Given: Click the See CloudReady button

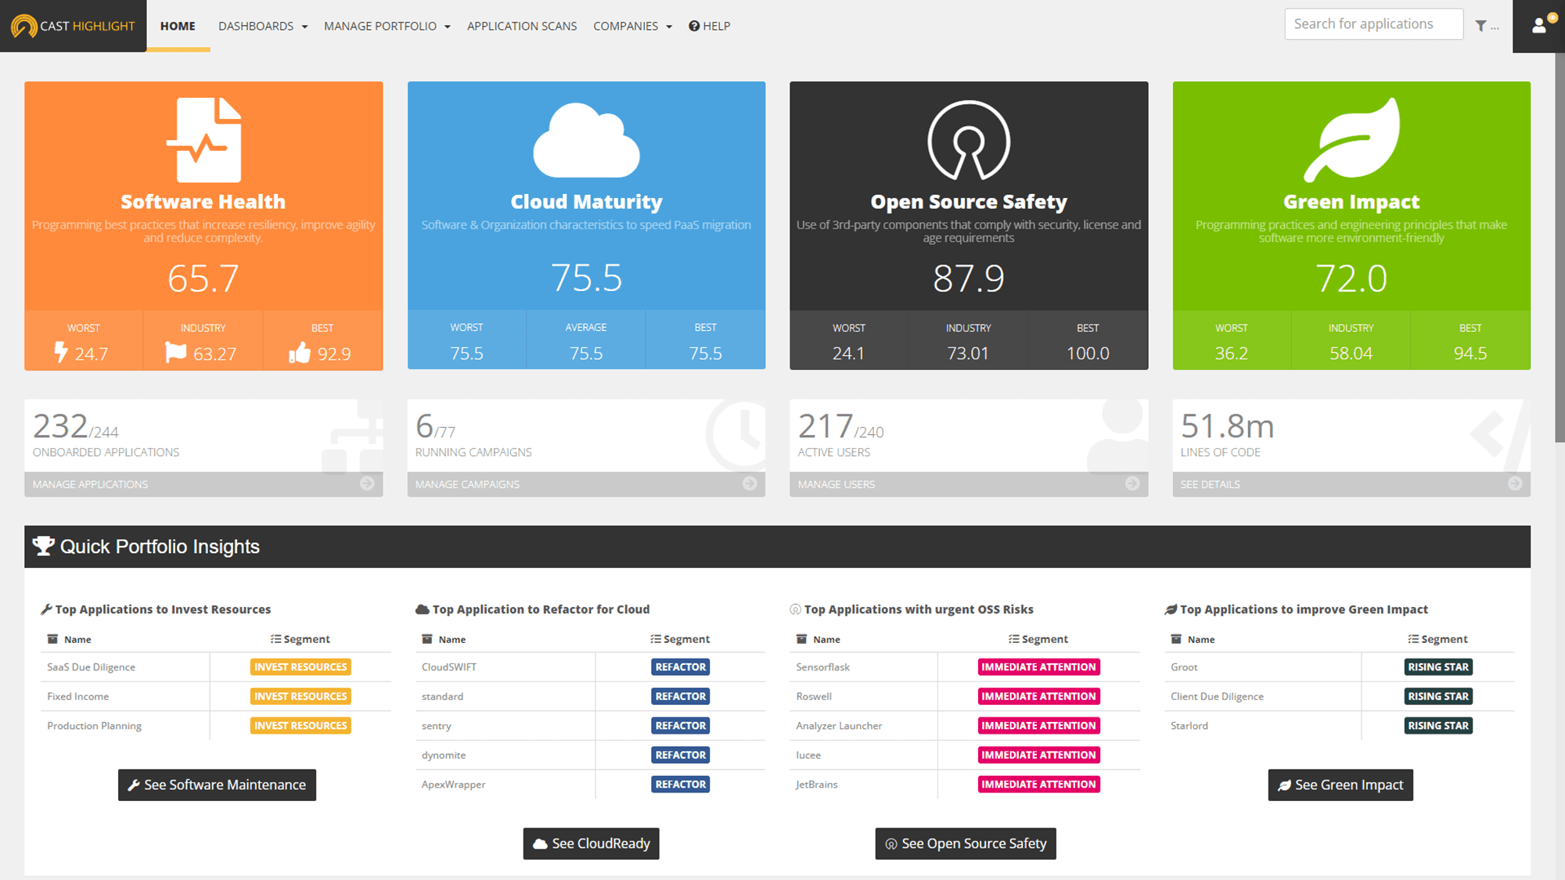Looking at the screenshot, I should pos(591,843).
